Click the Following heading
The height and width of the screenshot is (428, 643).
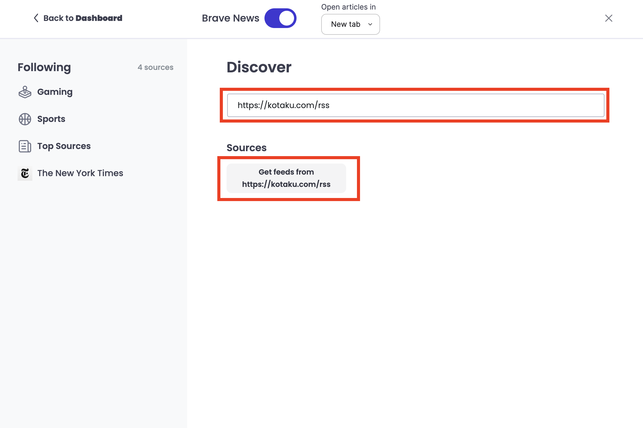pos(44,67)
